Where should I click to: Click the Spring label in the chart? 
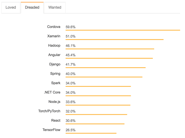(x=55, y=74)
